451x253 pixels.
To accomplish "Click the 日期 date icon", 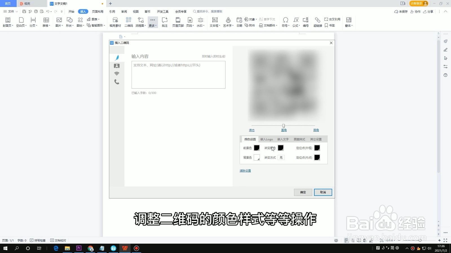I will [x=239, y=22].
